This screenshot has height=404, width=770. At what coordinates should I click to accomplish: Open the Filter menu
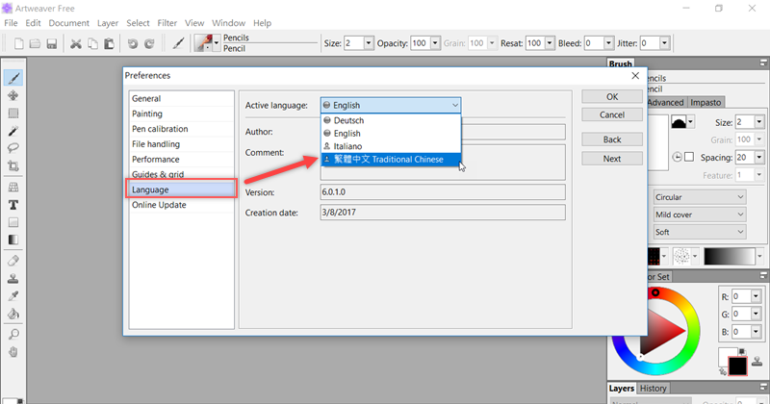click(x=167, y=22)
